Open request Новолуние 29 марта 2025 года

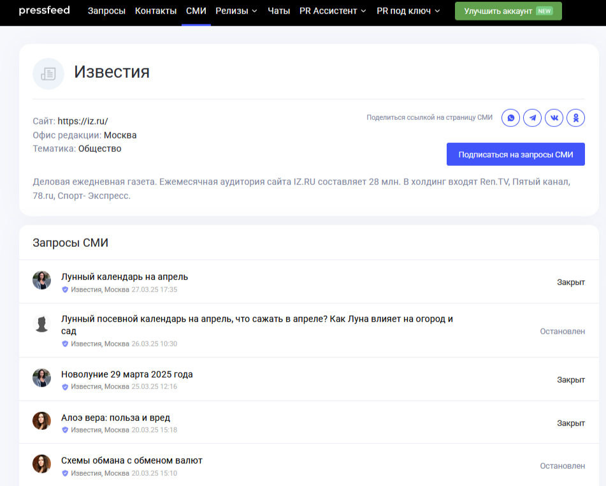click(x=127, y=374)
